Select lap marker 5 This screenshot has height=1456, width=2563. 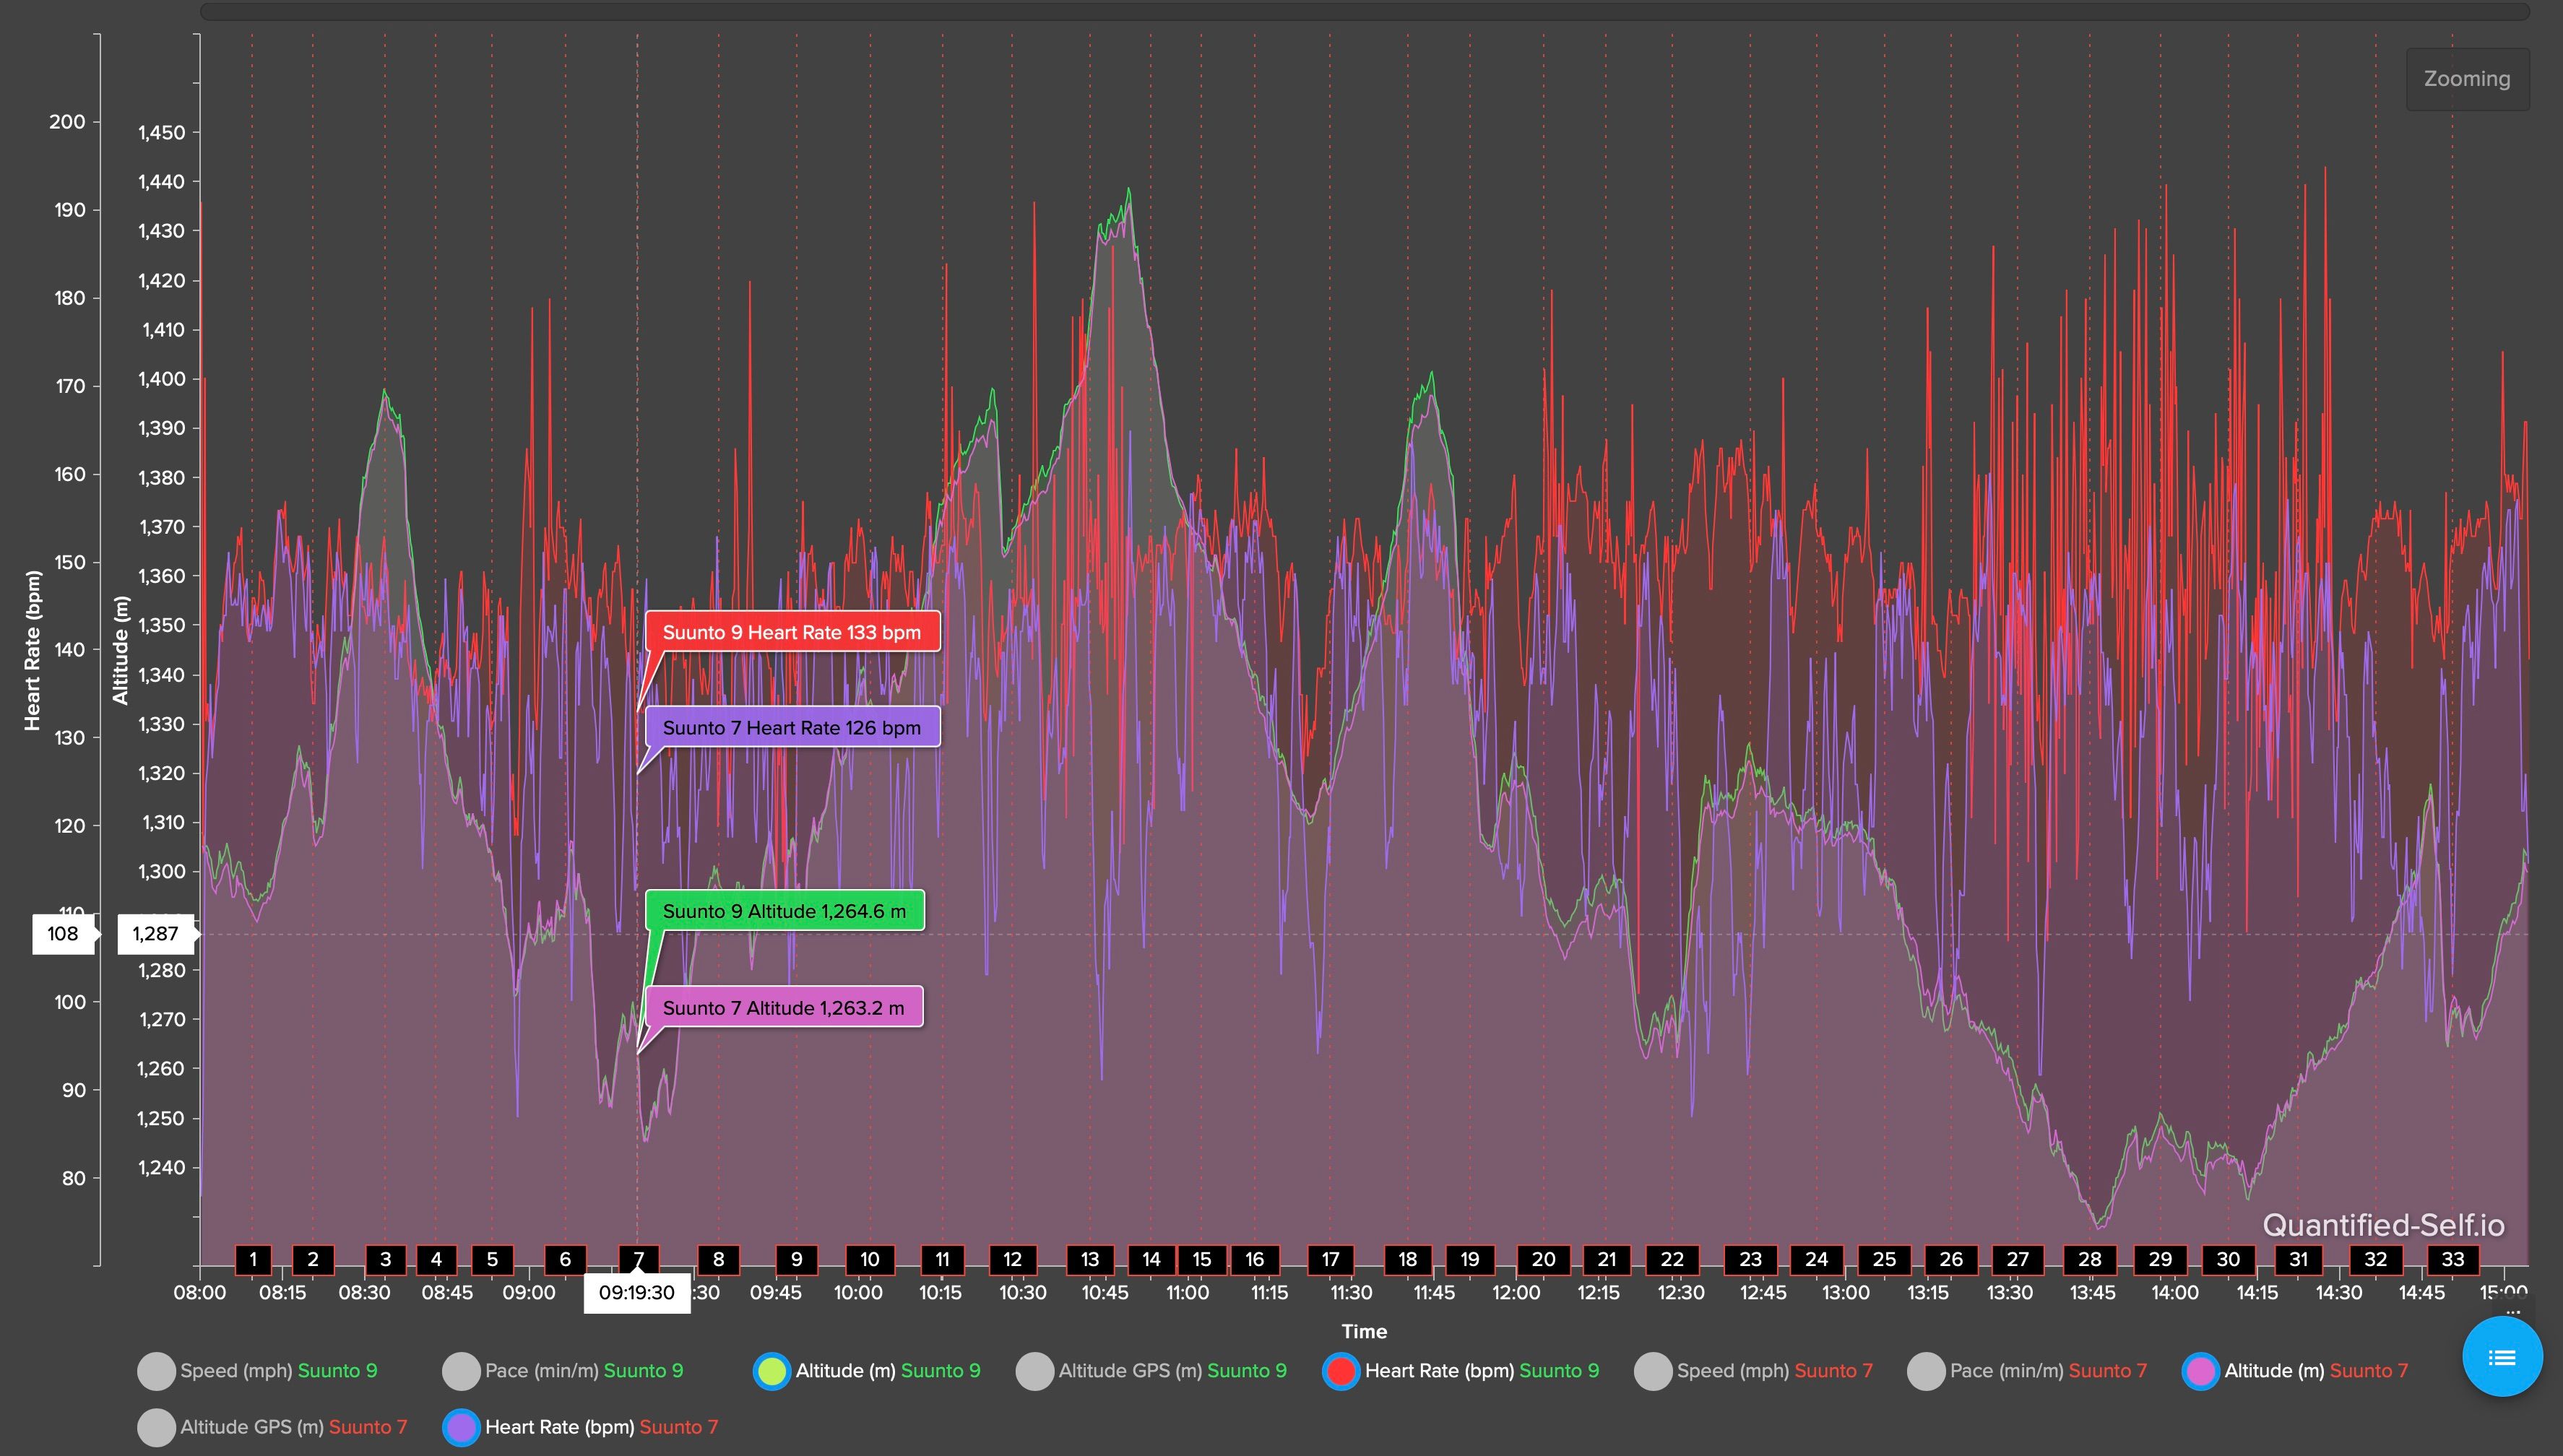[492, 1260]
